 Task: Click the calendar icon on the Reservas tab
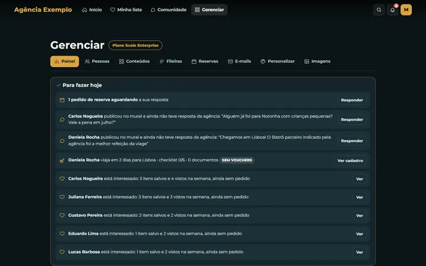pos(194,61)
